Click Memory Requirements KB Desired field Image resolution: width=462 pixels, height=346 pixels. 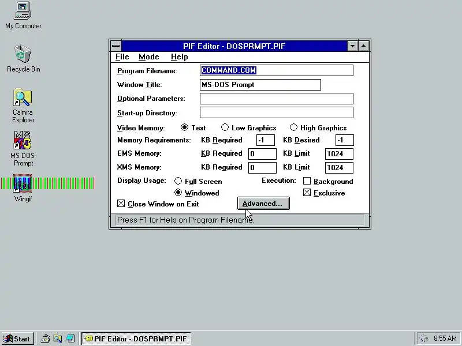pyautogui.click(x=344, y=140)
